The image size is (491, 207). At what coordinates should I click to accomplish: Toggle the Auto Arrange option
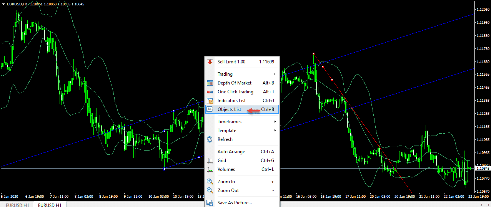point(231,152)
